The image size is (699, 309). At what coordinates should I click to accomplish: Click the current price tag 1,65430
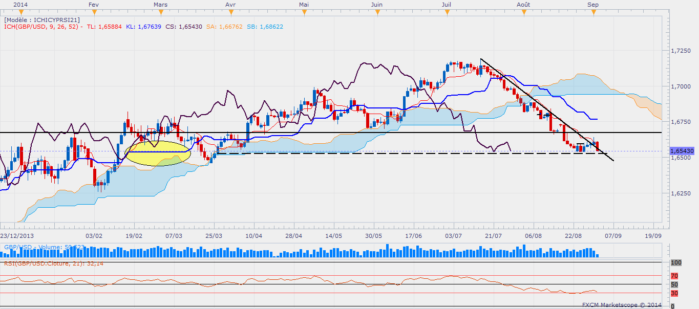(x=682, y=151)
